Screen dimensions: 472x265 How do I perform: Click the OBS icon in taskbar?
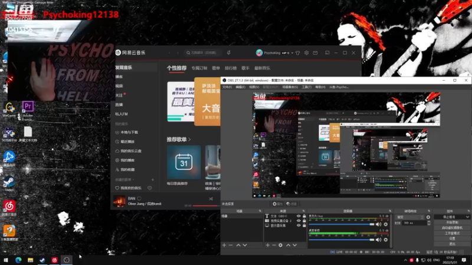point(67,260)
